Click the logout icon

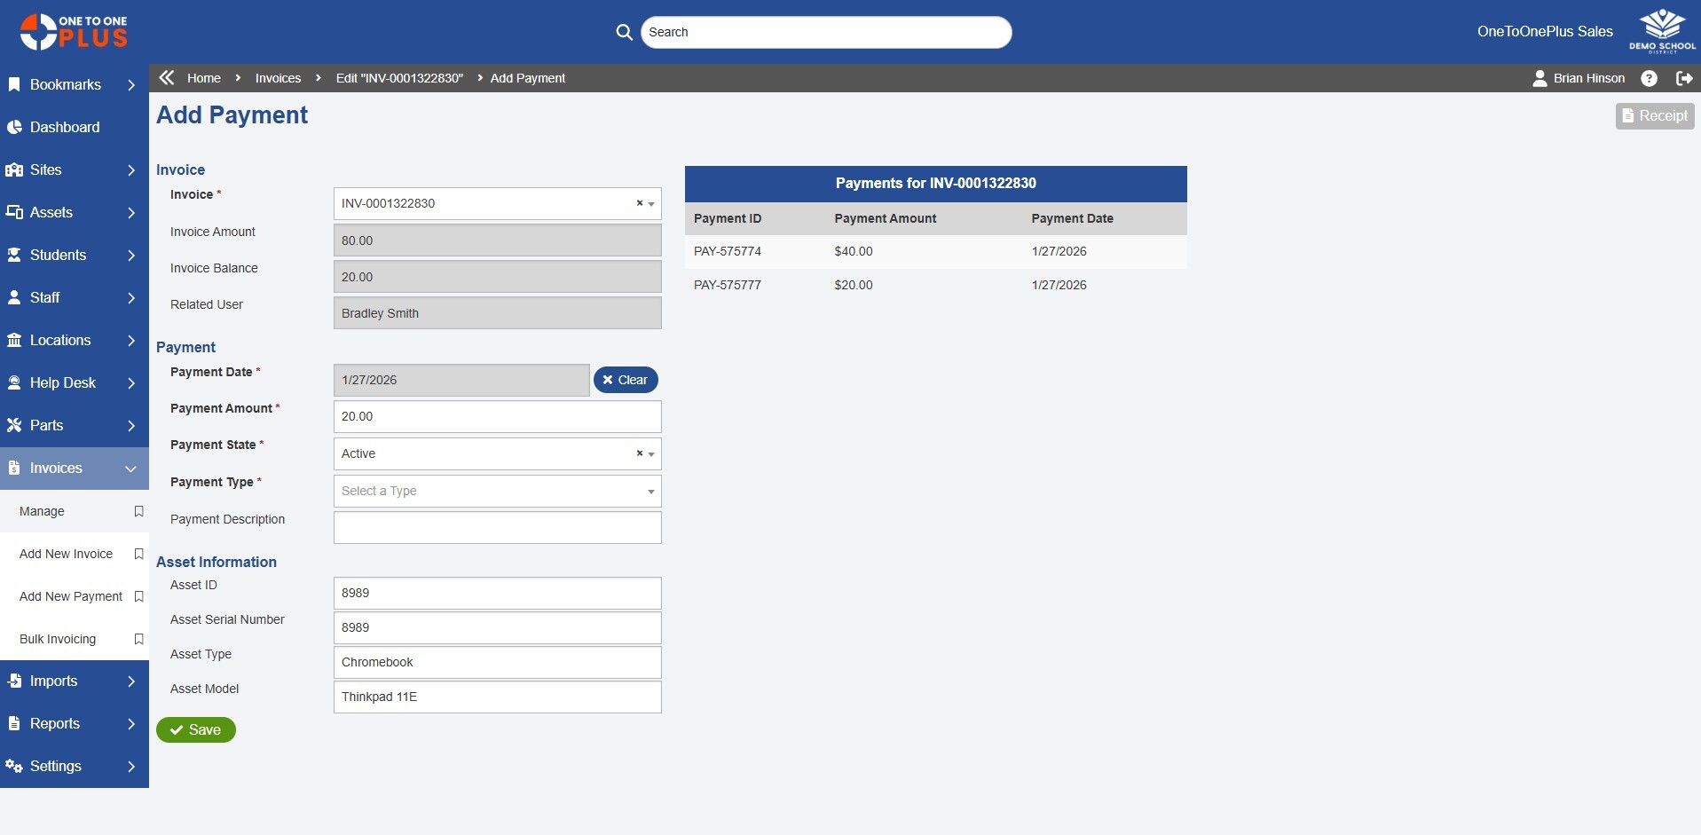point(1683,78)
